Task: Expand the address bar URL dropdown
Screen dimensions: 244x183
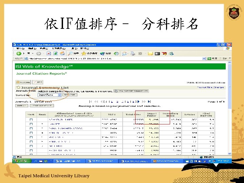Action: tap(204, 59)
